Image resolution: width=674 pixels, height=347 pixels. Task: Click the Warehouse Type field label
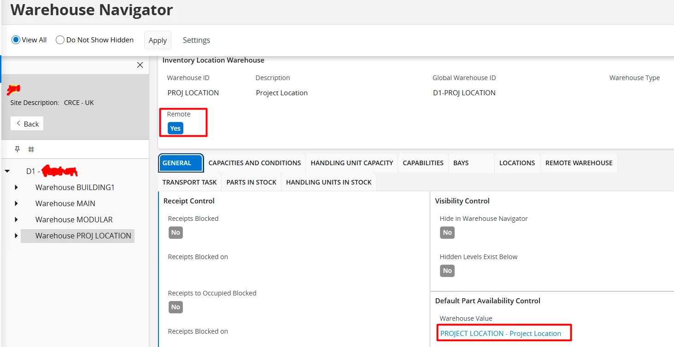point(634,78)
